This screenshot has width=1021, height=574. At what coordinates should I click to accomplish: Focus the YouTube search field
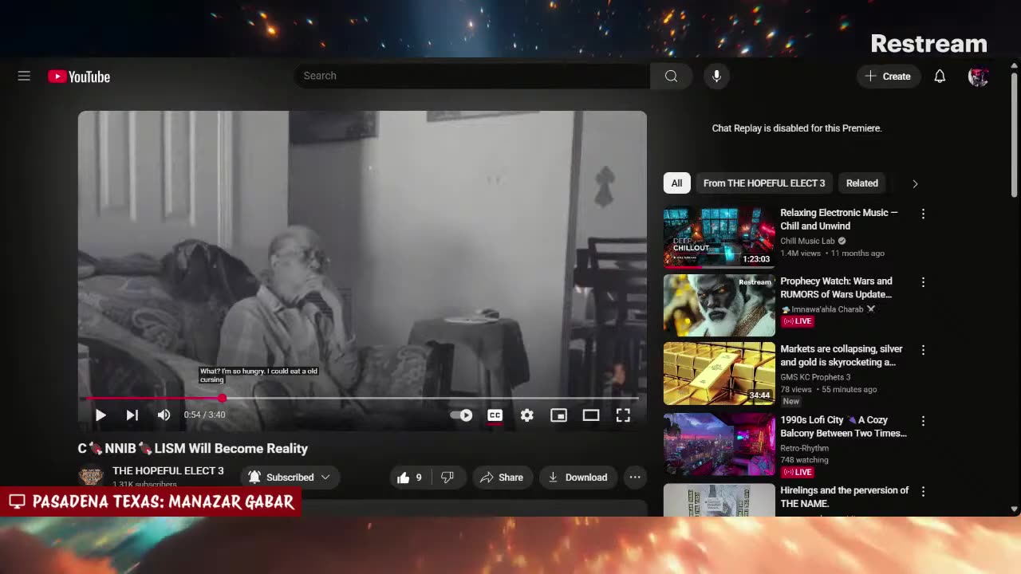471,76
